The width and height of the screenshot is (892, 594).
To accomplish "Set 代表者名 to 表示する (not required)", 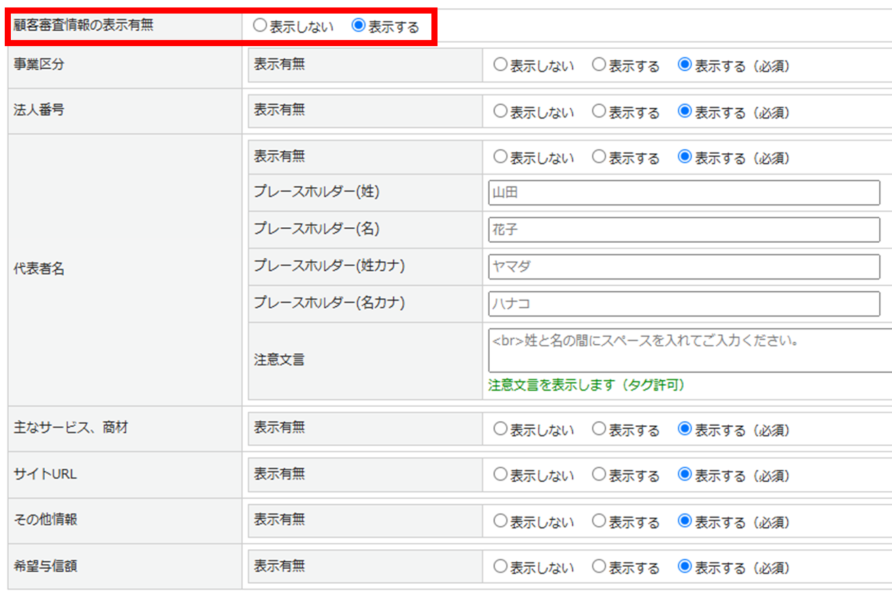I will (599, 157).
